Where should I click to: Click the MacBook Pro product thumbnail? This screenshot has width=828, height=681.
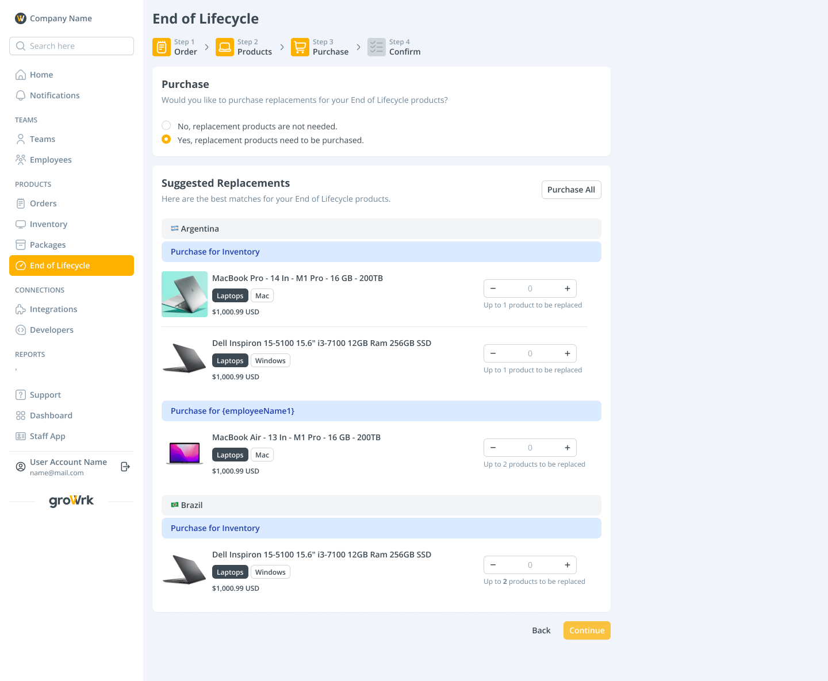point(185,294)
